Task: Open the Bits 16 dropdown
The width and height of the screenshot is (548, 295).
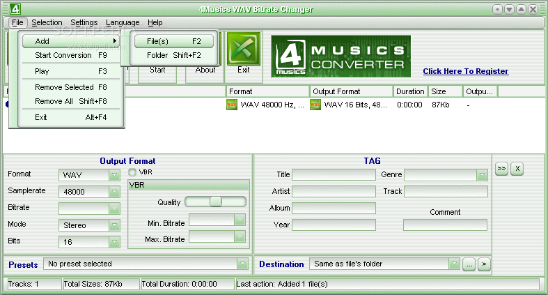Action: (114, 242)
